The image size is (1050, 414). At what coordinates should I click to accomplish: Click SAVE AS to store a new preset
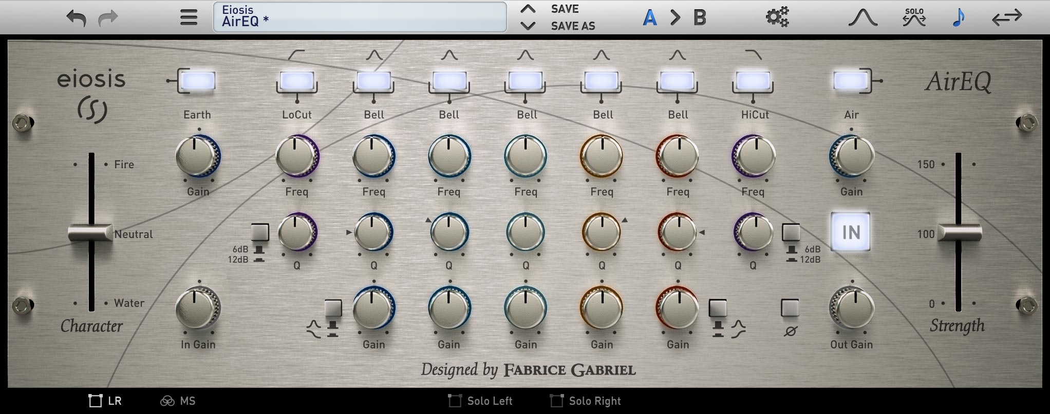point(573,26)
